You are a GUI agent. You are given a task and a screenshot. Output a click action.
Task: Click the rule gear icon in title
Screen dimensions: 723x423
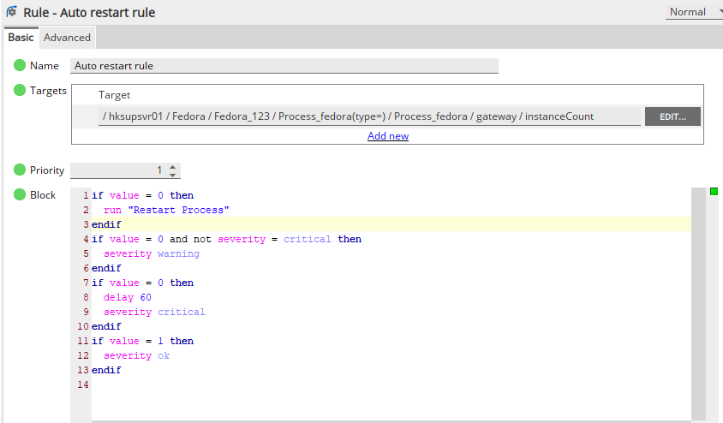coord(11,11)
